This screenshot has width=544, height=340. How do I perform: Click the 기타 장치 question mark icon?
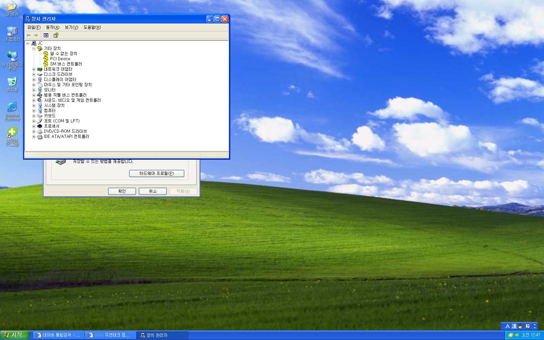click(x=40, y=49)
